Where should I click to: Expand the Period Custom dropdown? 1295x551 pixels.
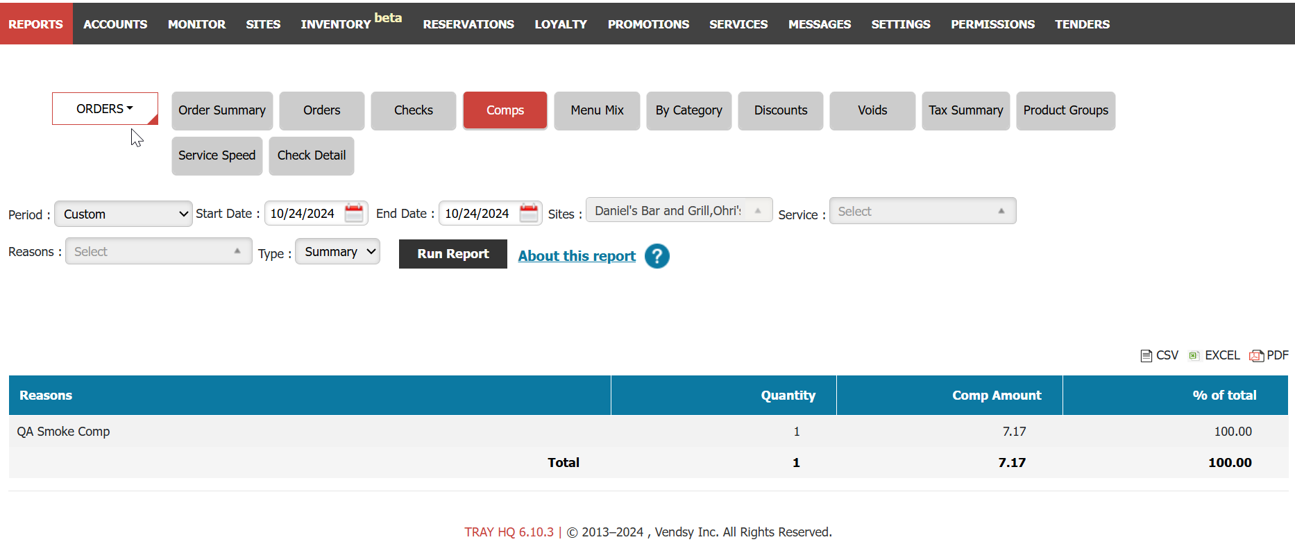124,214
